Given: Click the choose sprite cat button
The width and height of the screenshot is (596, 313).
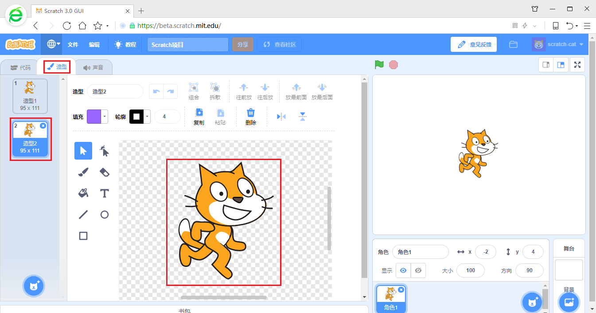Looking at the screenshot, I should [x=532, y=302].
